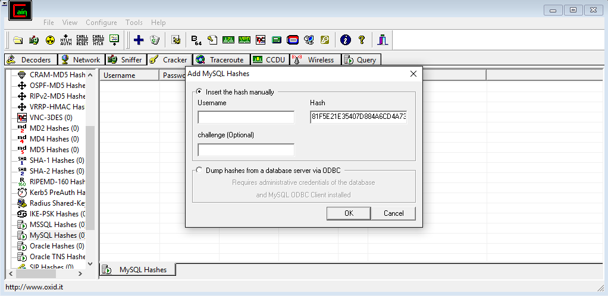Select VNC-3DES (0) in the tree
608x296 pixels.
(x=51, y=118)
